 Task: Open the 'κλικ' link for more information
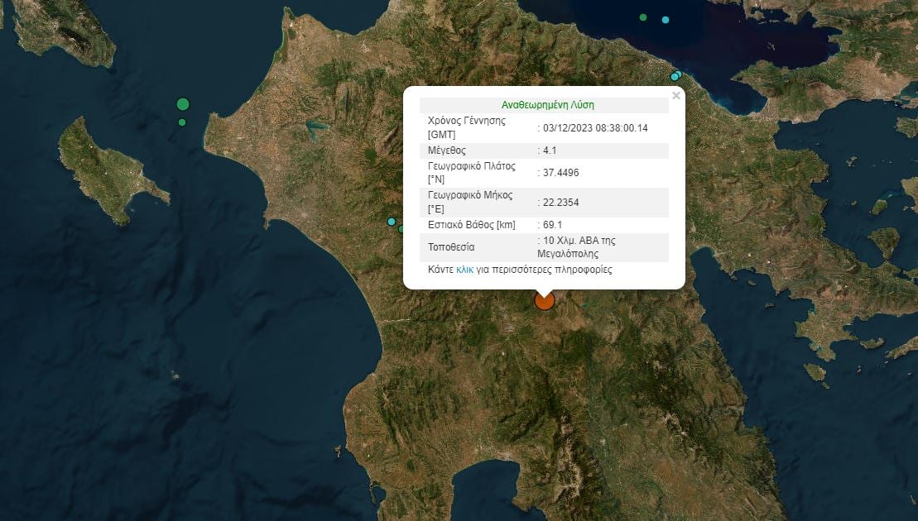464,270
